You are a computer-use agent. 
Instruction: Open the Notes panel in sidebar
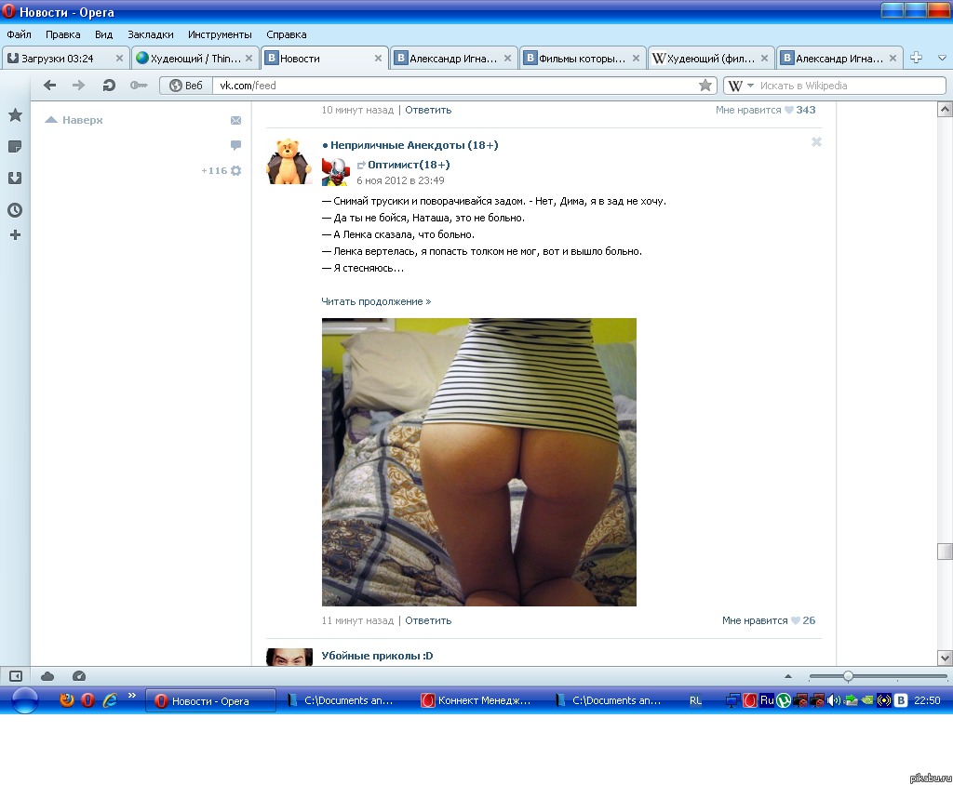tap(15, 147)
